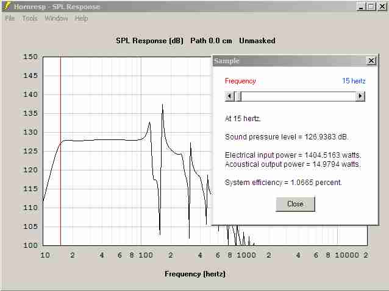Click the 150 value on the dB axis
Screen dimensions: 389x291
pos(30,57)
